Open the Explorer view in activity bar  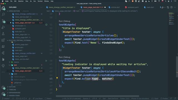coord(3,8)
